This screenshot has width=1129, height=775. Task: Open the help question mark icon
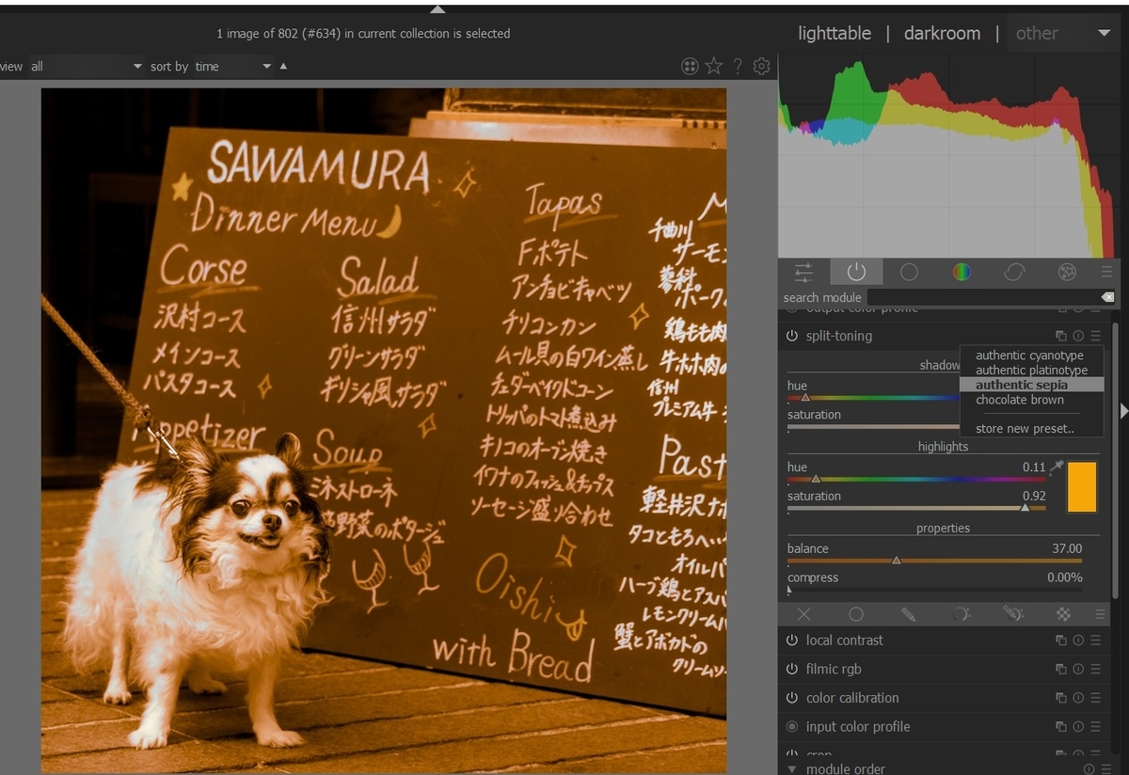[x=738, y=66]
